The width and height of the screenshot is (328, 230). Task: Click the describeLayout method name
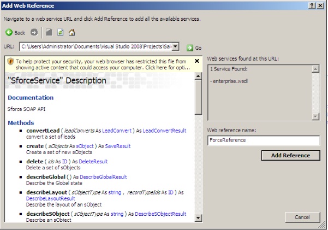(x=47, y=192)
